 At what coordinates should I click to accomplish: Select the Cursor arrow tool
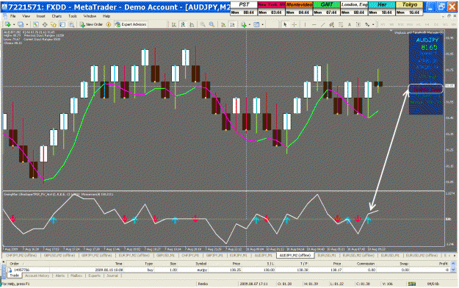285,24
